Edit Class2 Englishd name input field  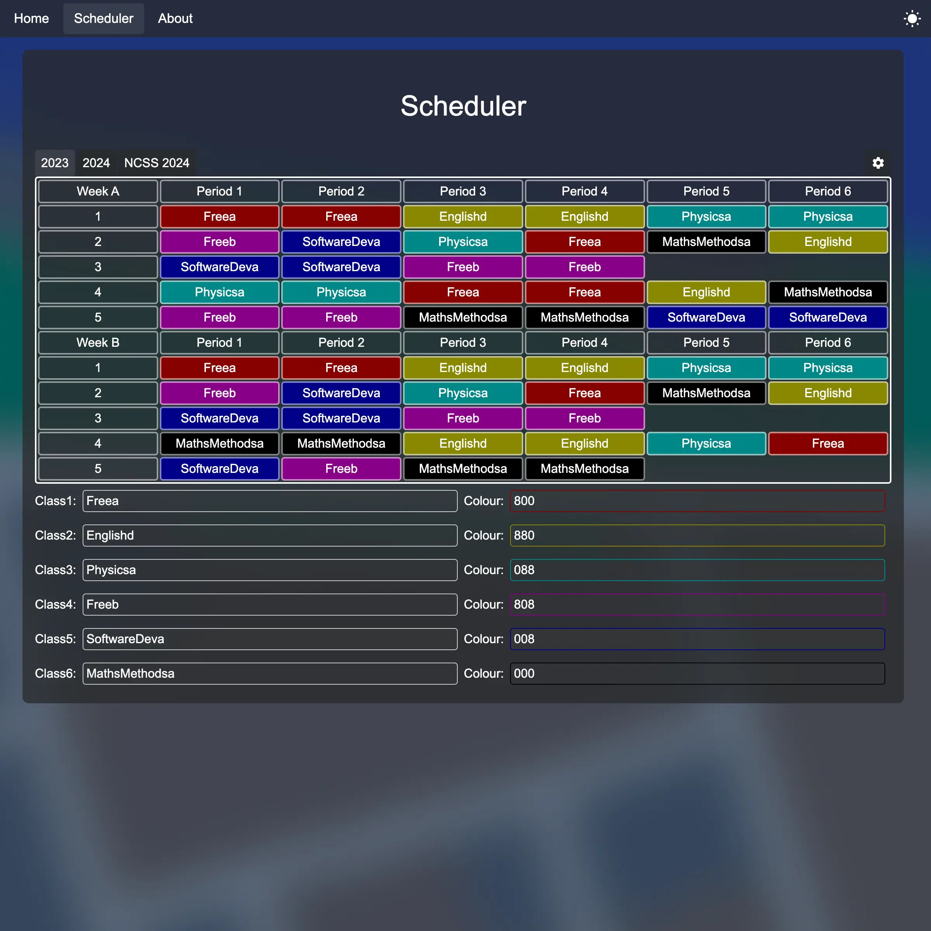coord(268,535)
